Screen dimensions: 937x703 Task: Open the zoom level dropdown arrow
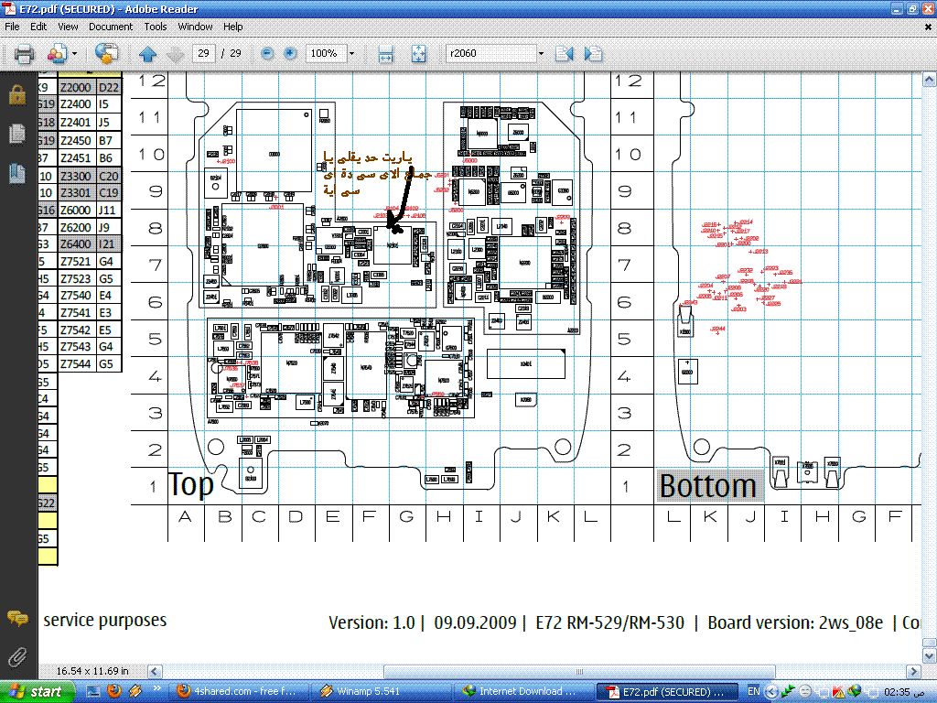(351, 53)
